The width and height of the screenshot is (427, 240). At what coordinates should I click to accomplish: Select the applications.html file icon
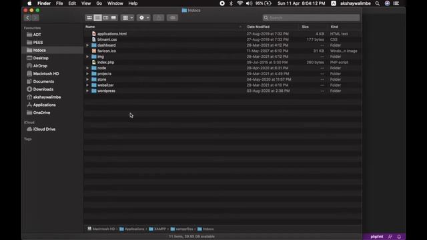tap(94, 34)
